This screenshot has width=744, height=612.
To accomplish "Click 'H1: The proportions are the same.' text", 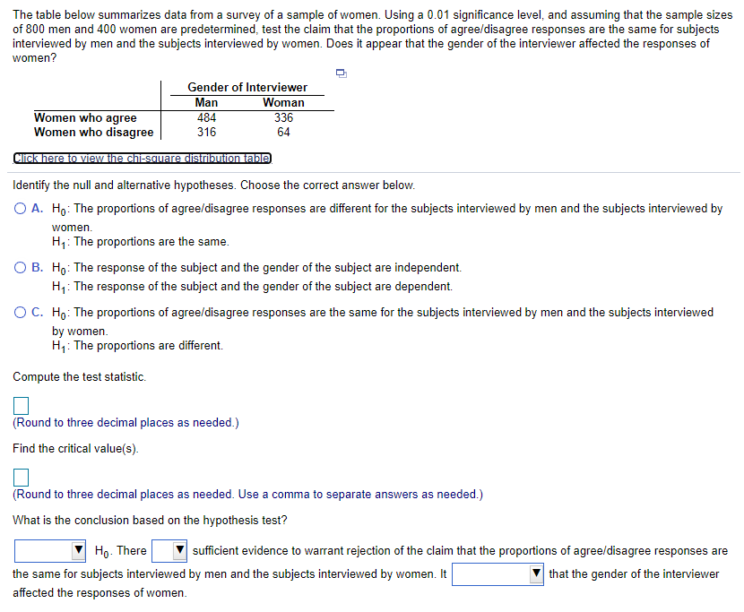I will [x=141, y=242].
